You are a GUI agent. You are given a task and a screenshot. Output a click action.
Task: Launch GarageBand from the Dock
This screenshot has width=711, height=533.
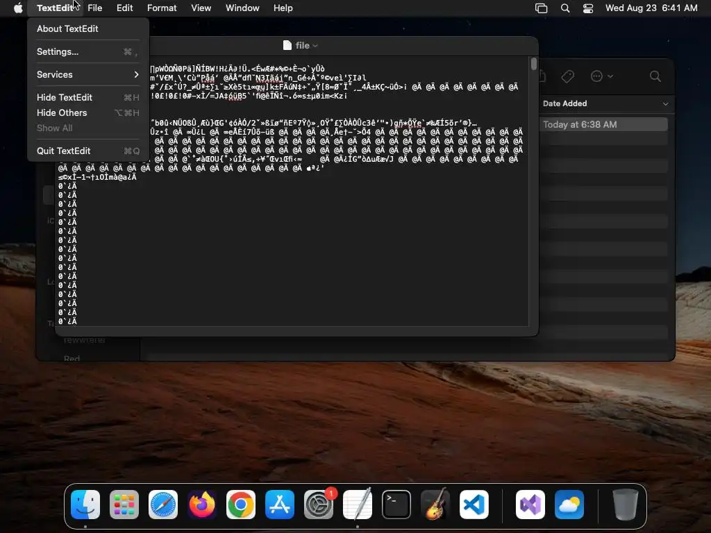(x=435, y=505)
